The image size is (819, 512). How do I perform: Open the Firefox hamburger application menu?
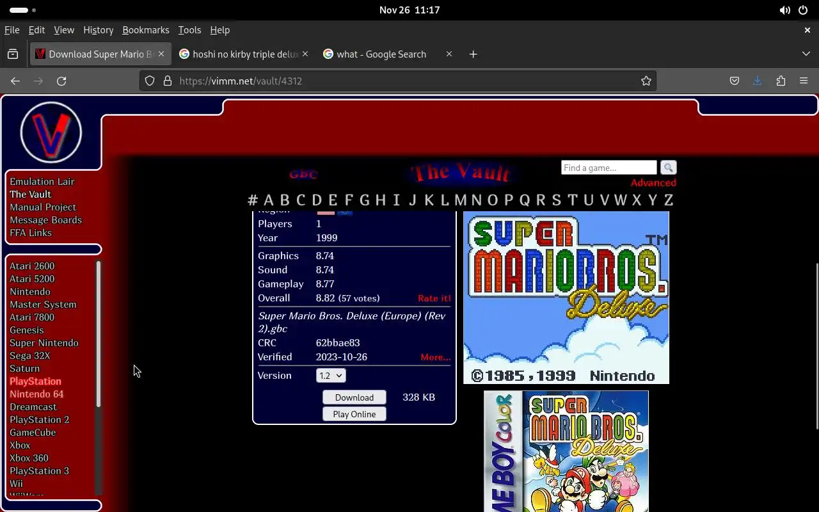point(804,81)
